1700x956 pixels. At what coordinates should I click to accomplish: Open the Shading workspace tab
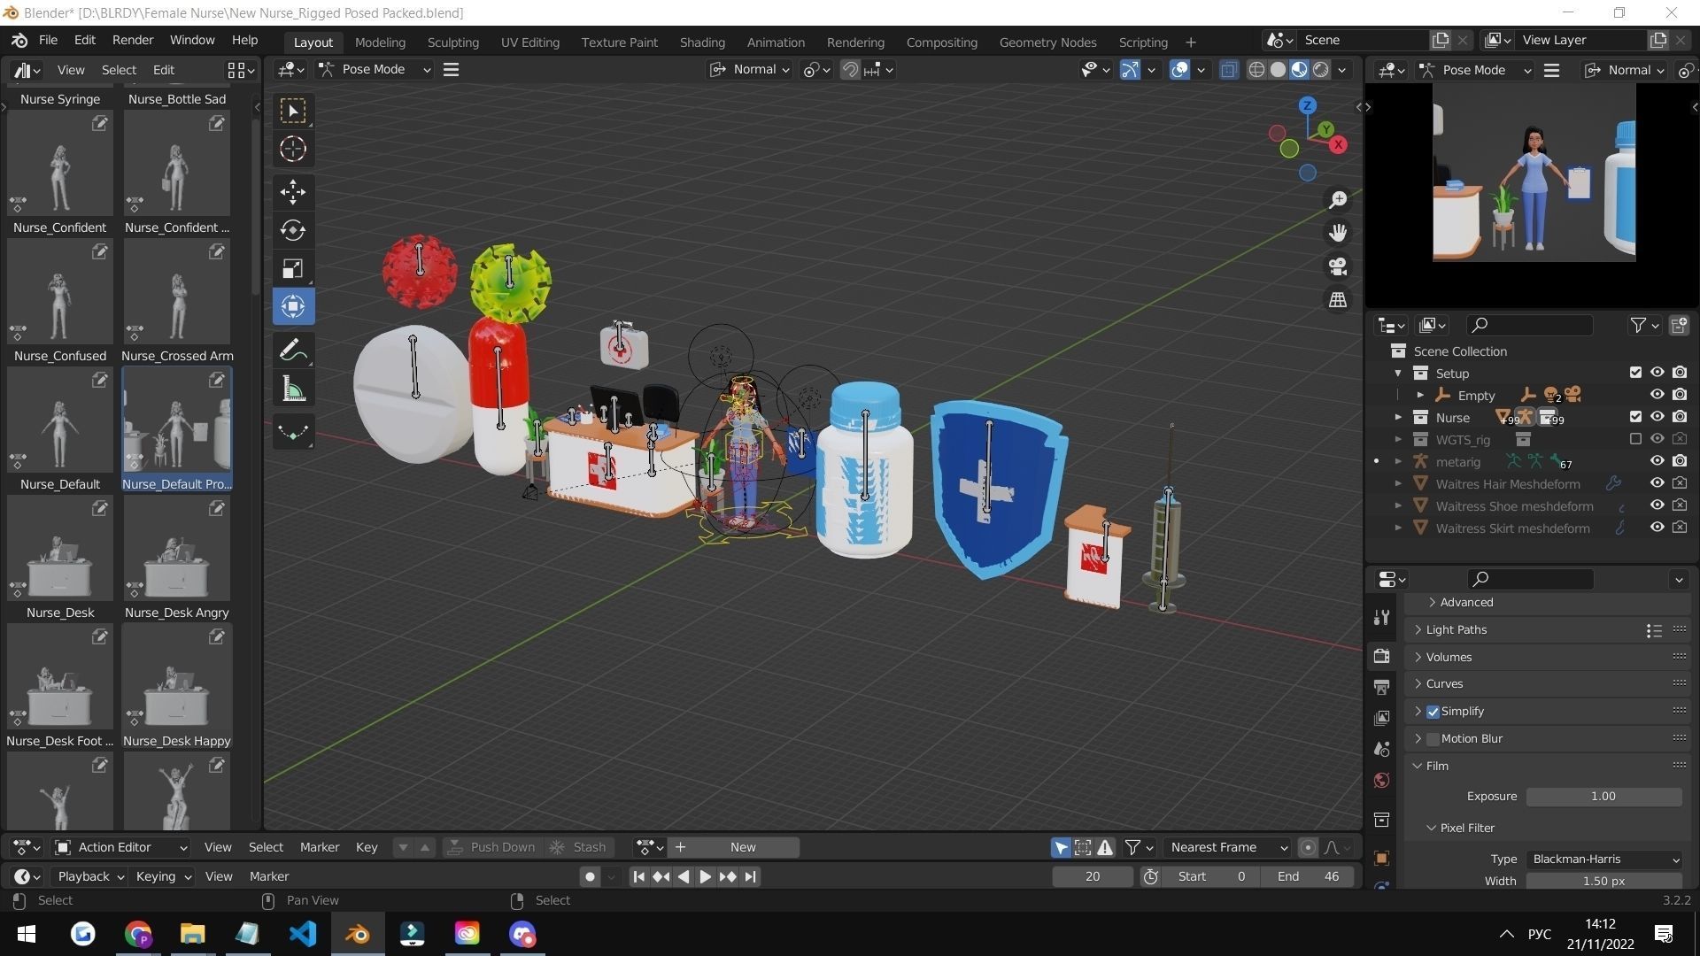(702, 42)
